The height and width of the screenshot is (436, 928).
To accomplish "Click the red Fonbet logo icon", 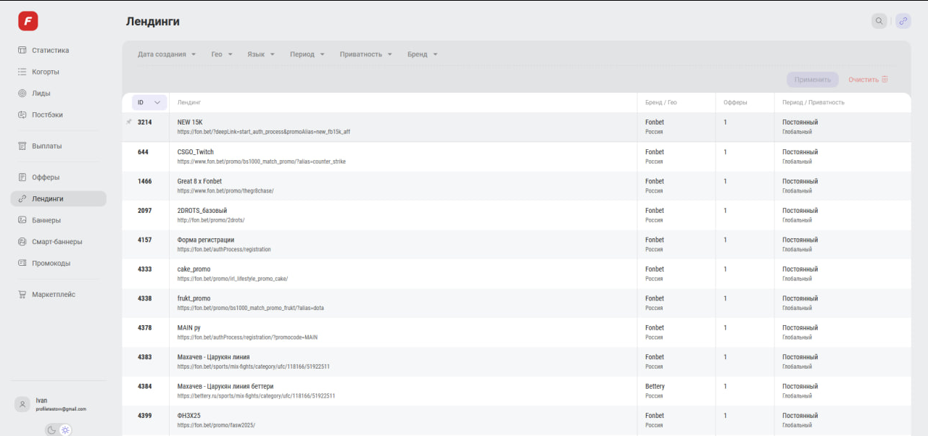I will (x=28, y=21).
